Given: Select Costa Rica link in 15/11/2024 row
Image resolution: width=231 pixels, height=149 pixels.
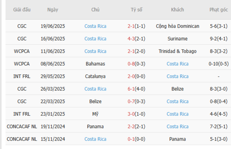Looking at the screenshot, I should coord(95,139).
